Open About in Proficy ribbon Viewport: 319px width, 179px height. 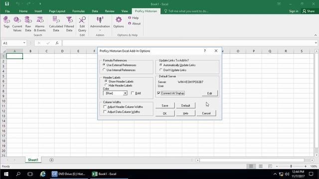pos(134,23)
